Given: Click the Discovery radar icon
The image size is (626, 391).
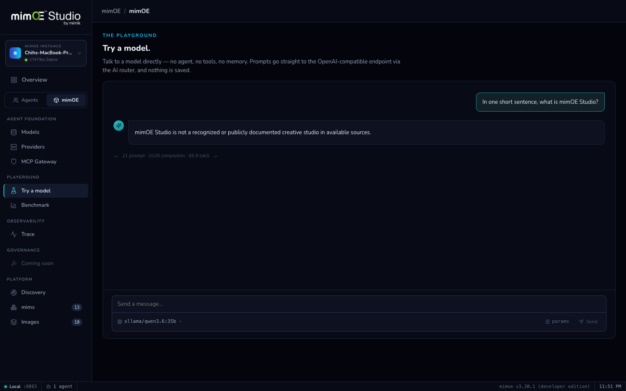Looking at the screenshot, I should coord(14,292).
